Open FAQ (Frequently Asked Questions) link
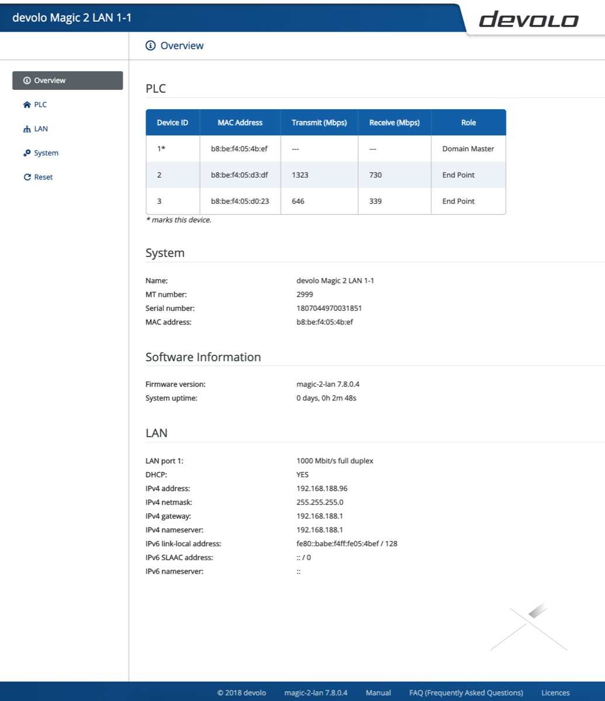605x701 pixels. (466, 693)
